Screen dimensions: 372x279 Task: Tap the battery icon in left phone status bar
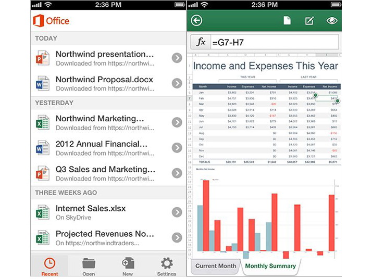coord(180,5)
